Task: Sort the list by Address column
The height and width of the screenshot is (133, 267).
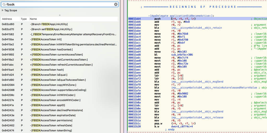Action: coord(7,19)
